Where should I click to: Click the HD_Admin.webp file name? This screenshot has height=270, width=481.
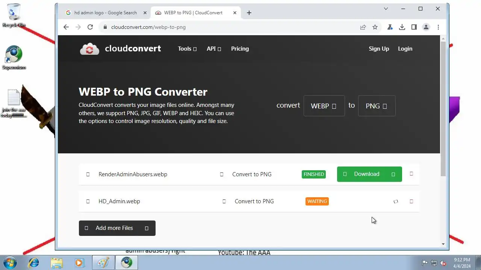[x=119, y=201]
